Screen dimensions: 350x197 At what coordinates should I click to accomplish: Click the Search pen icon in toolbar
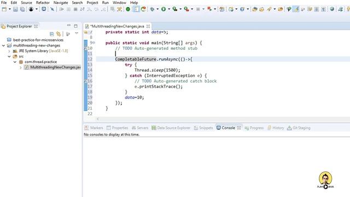pos(270,9)
